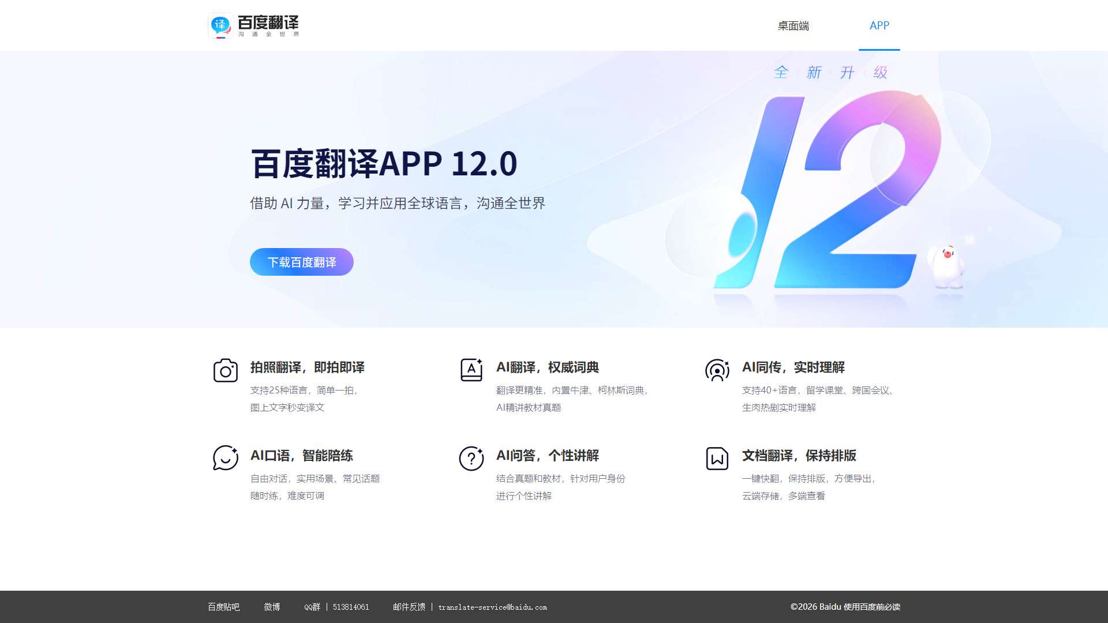Viewport: 1108px width, 623px height.
Task: Open the 百度贴吧 footer link
Action: coord(223,607)
